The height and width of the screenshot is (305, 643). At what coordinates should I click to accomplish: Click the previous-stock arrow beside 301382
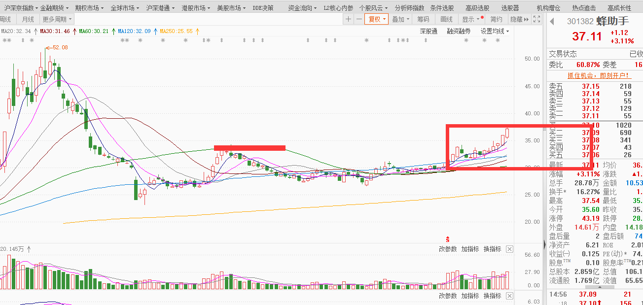click(552, 22)
